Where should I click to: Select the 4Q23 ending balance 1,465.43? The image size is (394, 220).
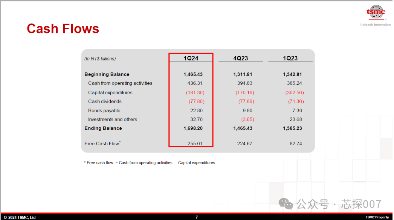tap(243, 128)
